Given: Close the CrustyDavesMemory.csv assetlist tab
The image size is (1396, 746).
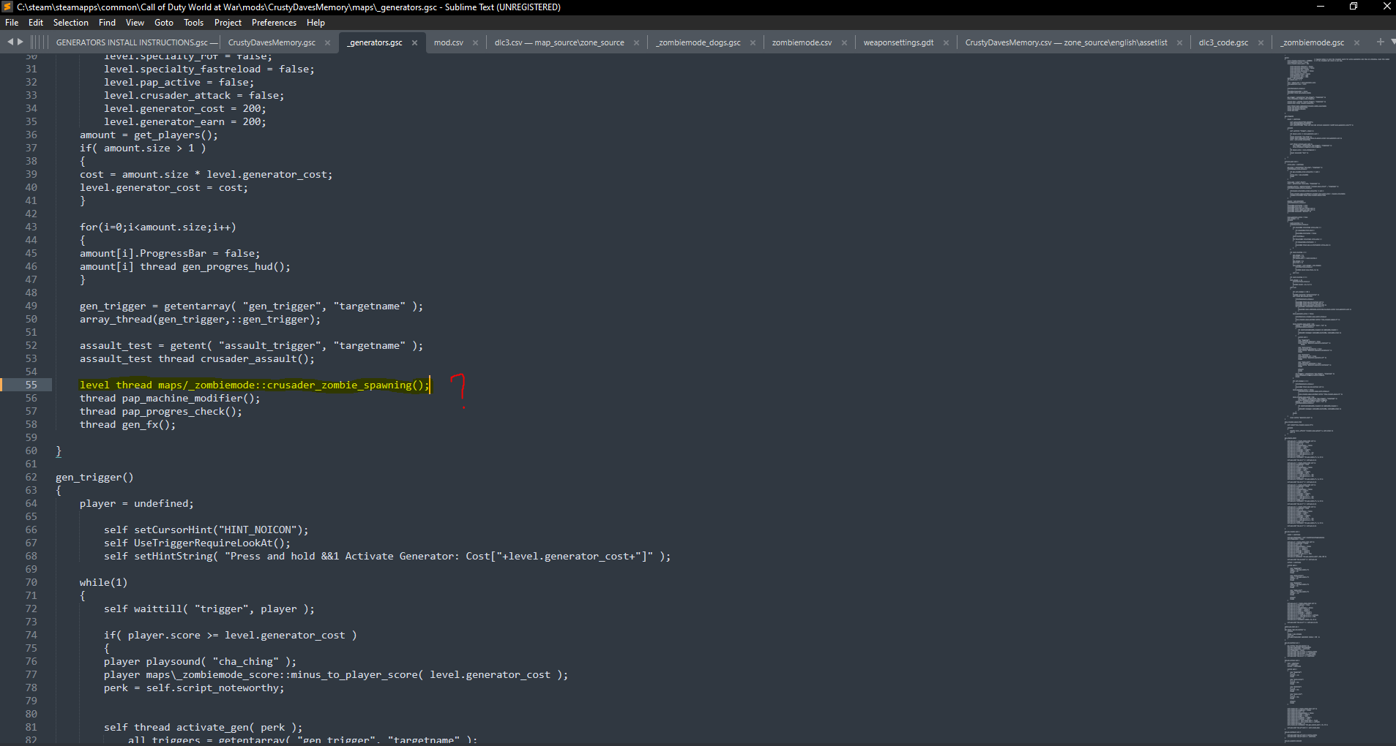Looking at the screenshot, I should [x=1179, y=42].
